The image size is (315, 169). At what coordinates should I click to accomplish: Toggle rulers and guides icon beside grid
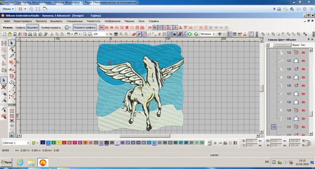(x=169, y=34)
